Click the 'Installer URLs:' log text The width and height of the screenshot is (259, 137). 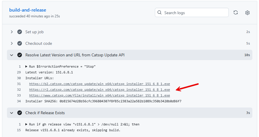[40, 78]
